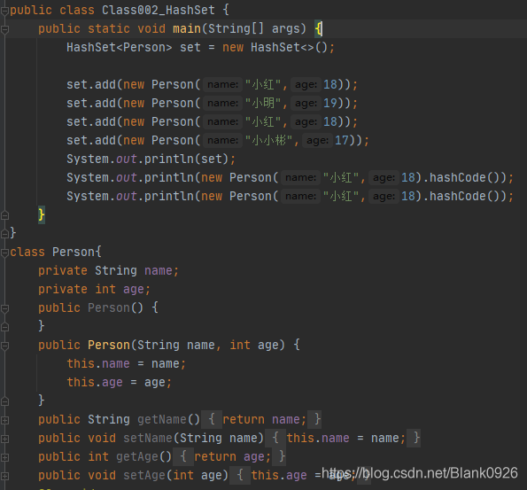Collapse the class Person fold marker

coord(4,253)
